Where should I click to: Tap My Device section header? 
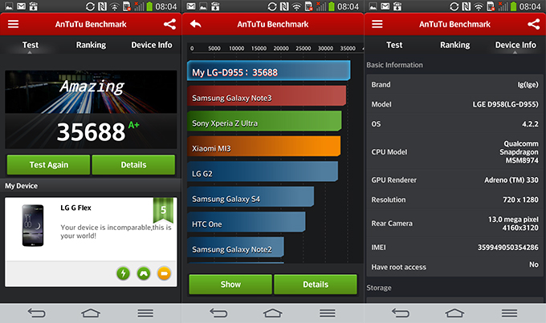pyautogui.click(x=21, y=186)
